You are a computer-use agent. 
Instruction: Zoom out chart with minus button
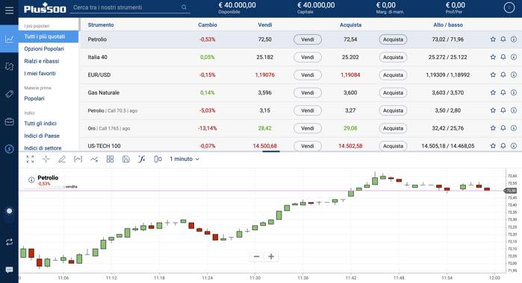click(x=256, y=256)
